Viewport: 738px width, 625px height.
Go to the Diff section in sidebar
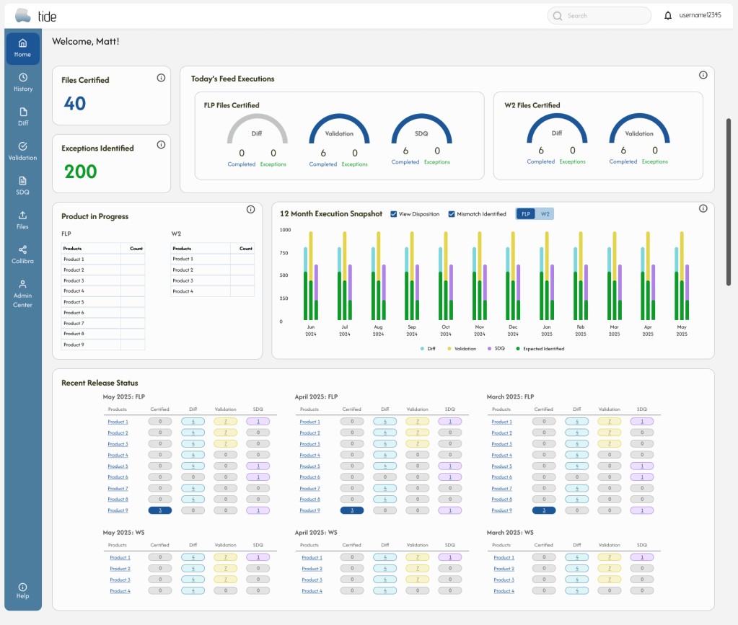point(23,117)
